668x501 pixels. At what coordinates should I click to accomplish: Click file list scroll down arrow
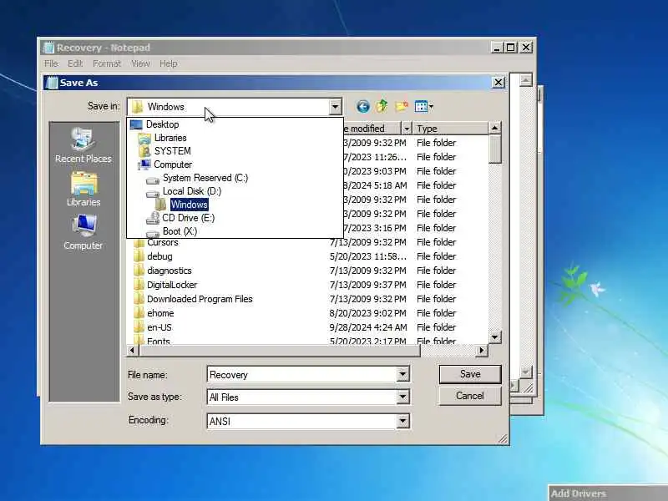point(494,337)
